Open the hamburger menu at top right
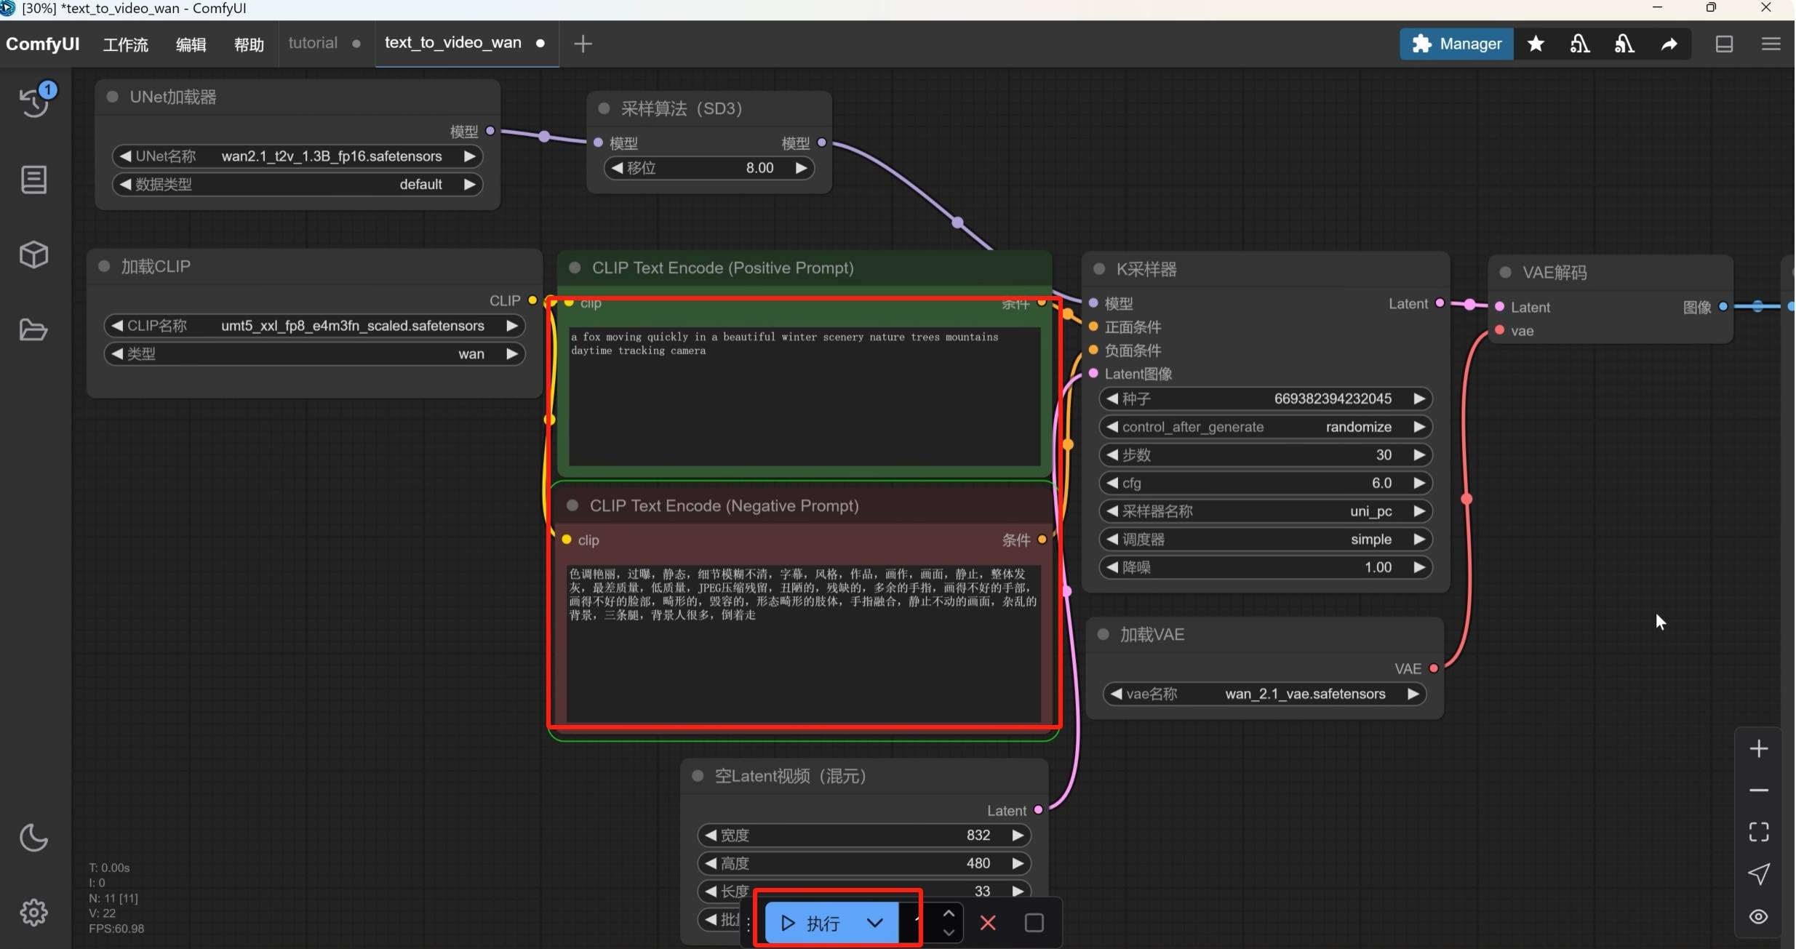 [x=1771, y=44]
